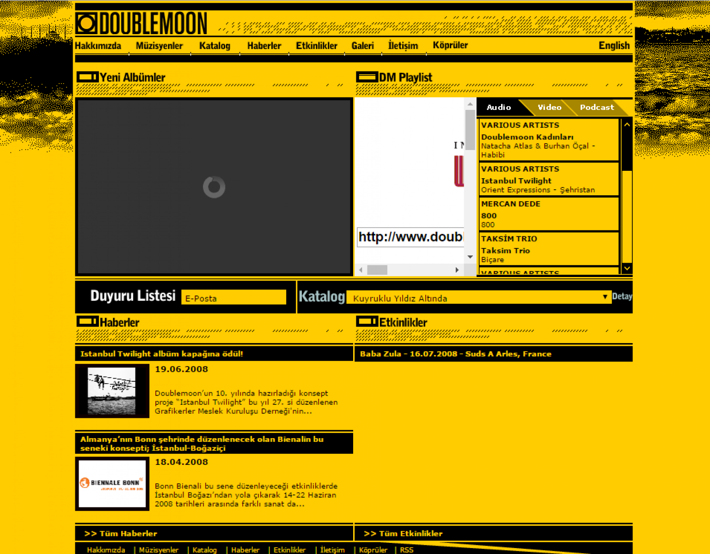Open the Biennale Bonn news thumbnail
The height and width of the screenshot is (554, 710).
[112, 483]
